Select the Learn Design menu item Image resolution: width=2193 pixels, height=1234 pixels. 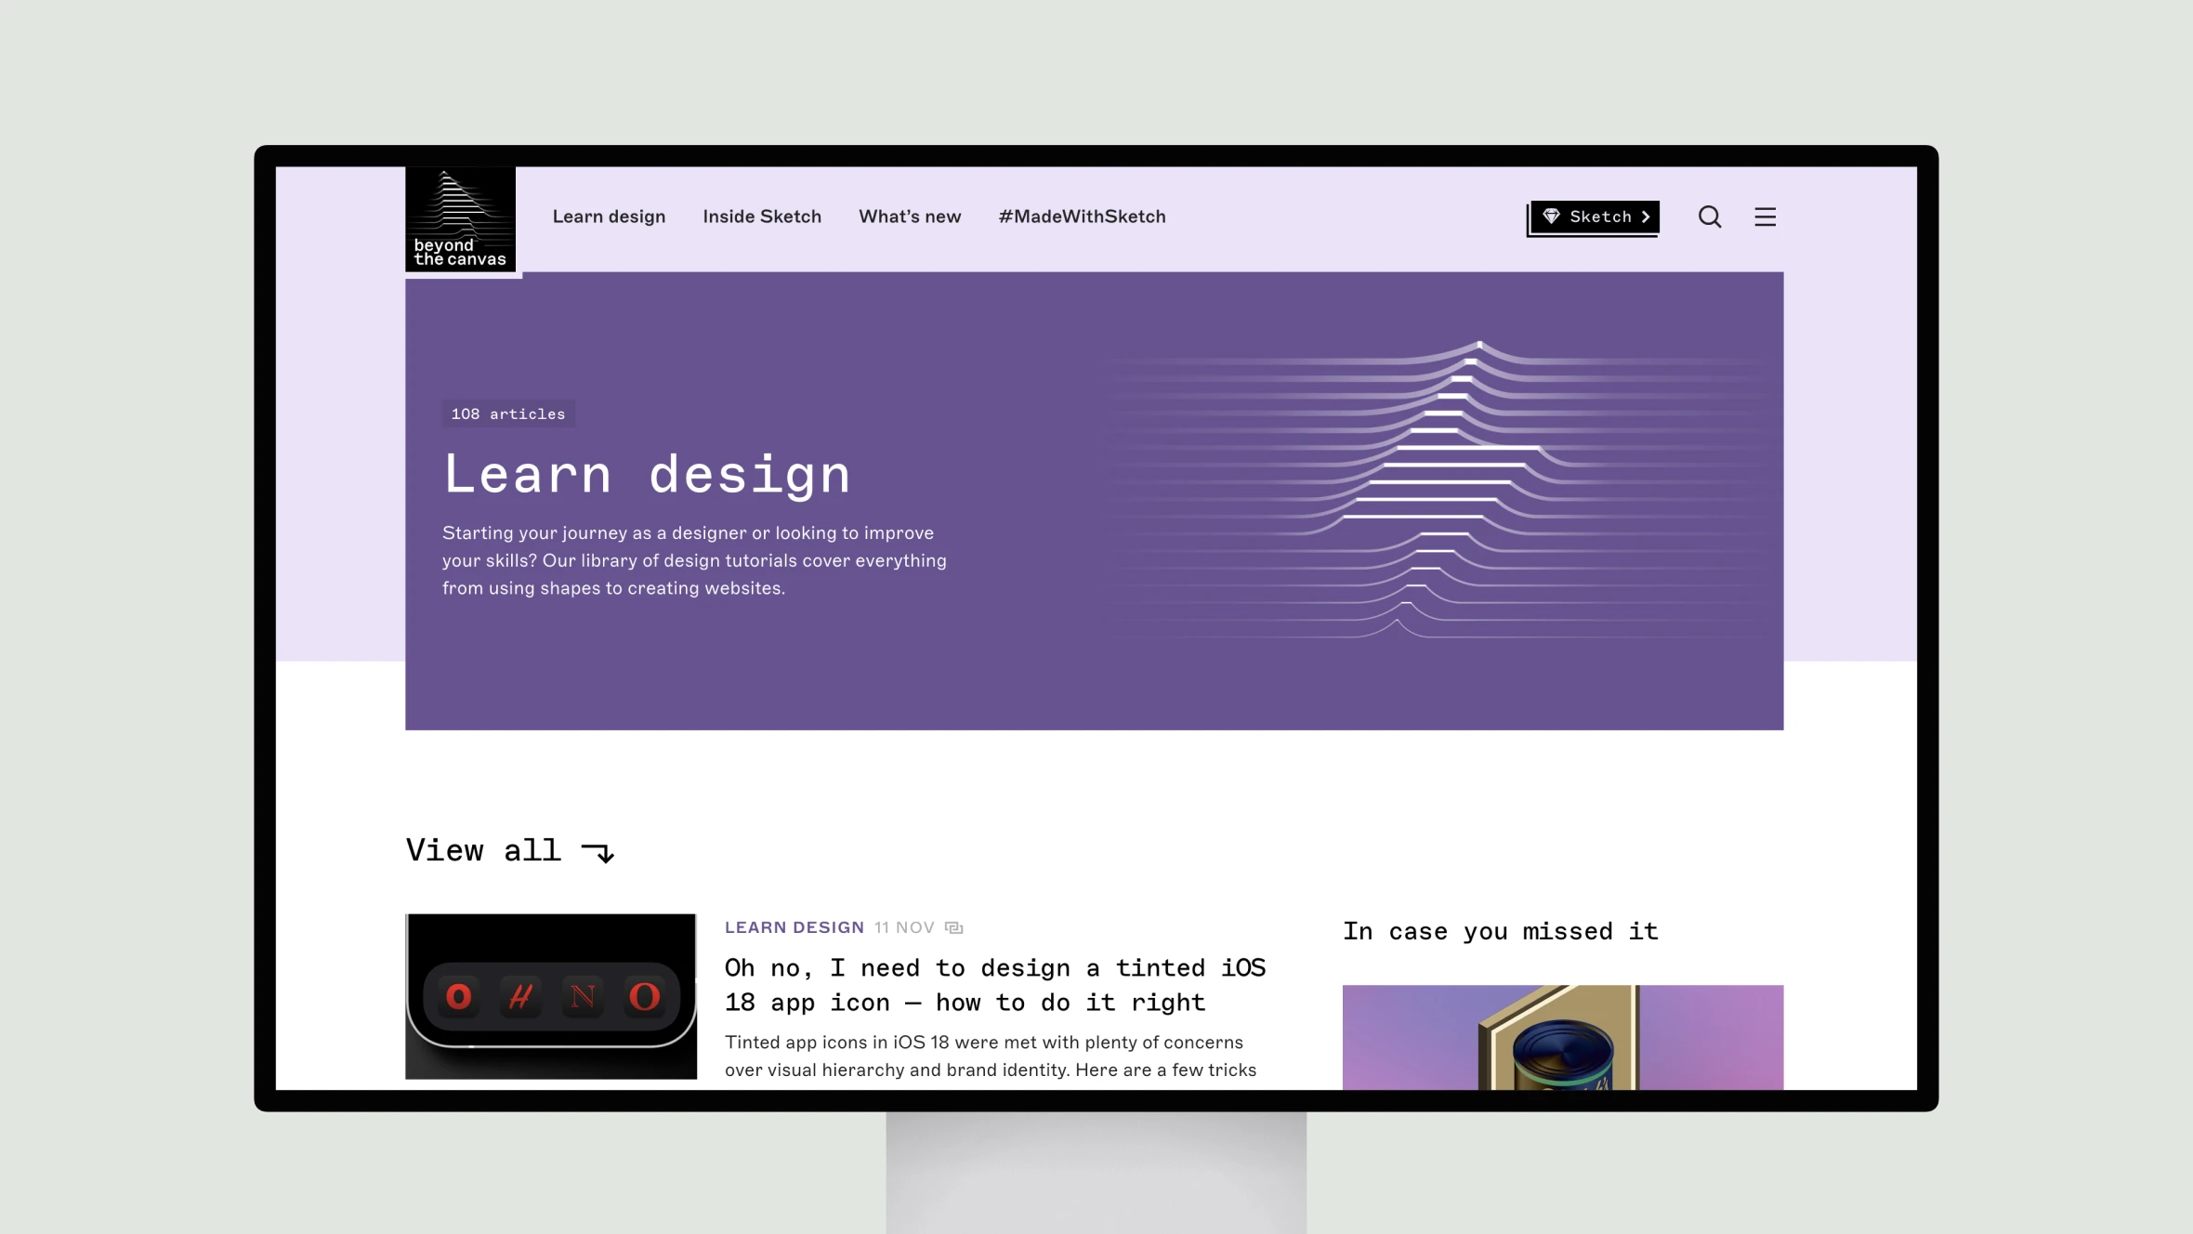coord(609,216)
